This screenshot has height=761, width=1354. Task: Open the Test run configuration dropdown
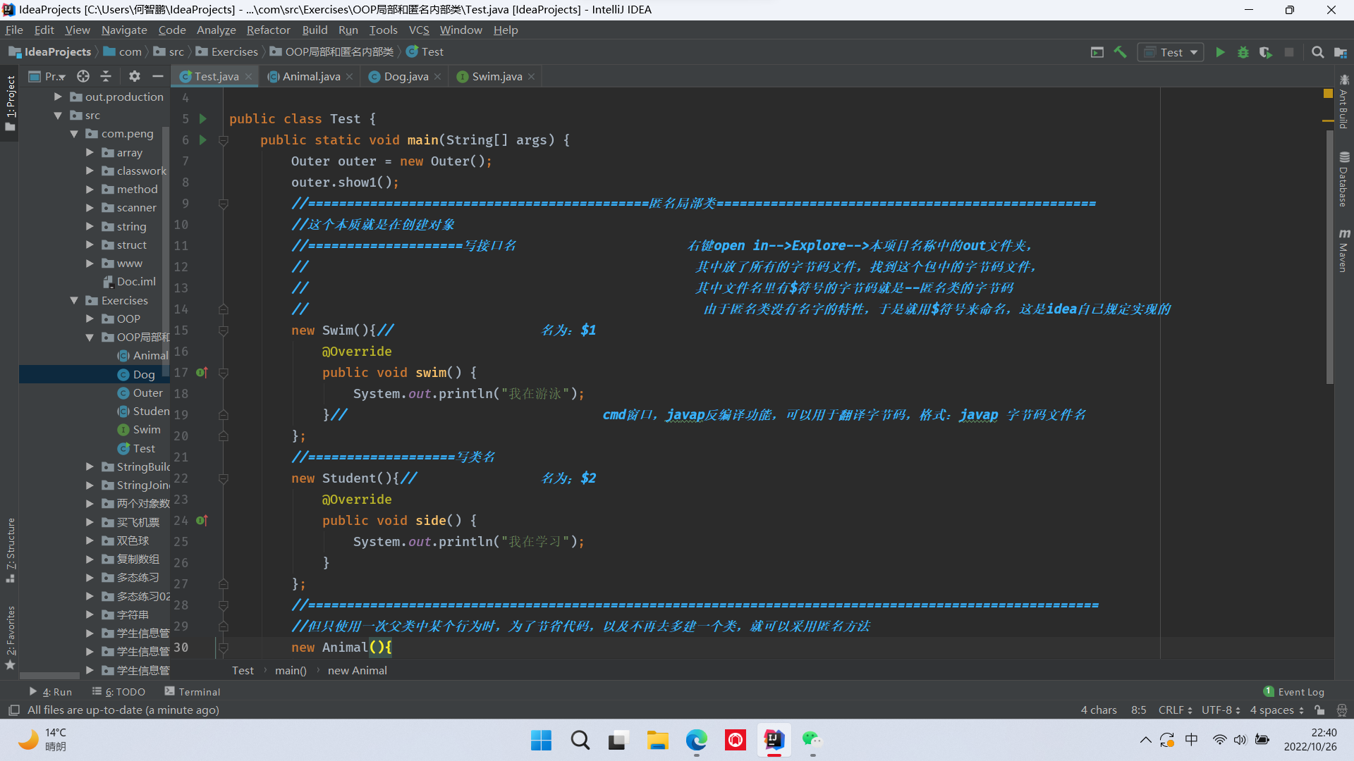(1171, 52)
